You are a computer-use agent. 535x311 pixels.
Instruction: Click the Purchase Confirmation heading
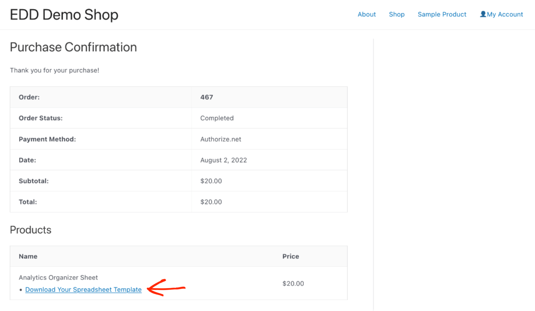click(73, 47)
